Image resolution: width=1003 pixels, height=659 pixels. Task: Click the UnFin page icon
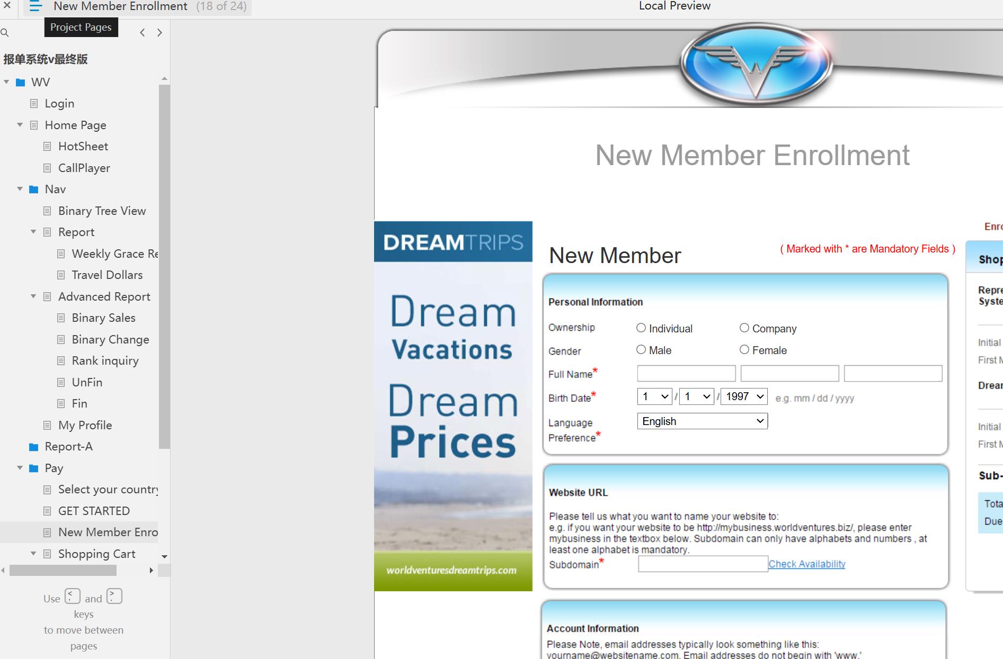tap(61, 383)
